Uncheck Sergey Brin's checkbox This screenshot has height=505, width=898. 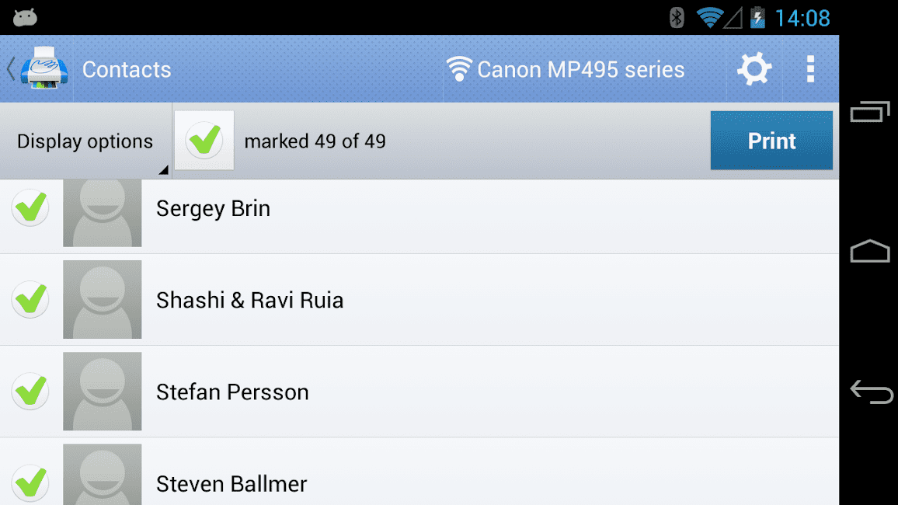pyautogui.click(x=30, y=208)
